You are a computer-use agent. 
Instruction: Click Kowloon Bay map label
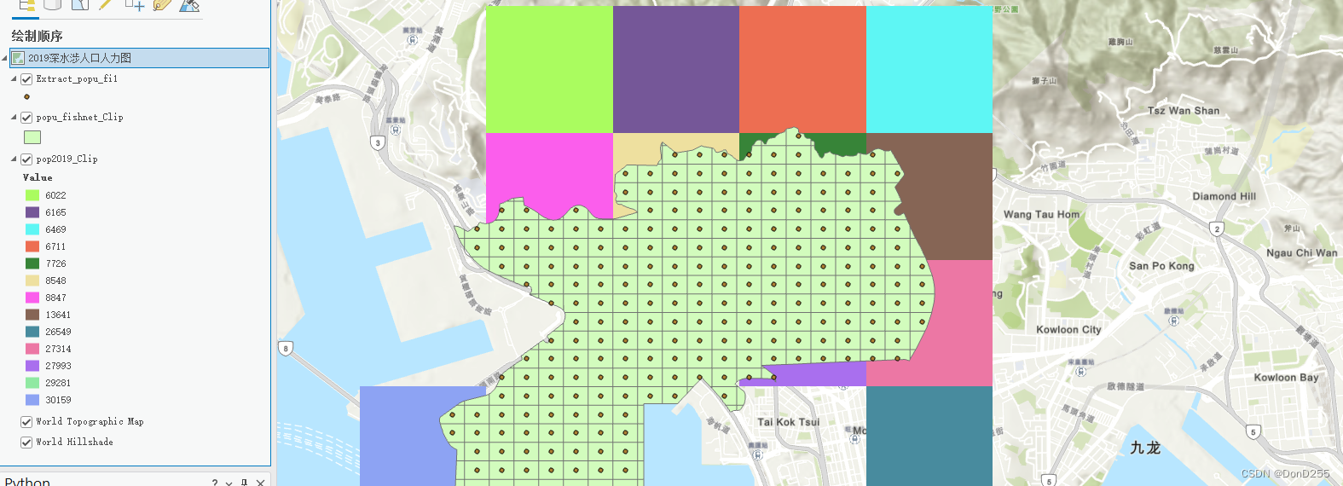coord(1286,378)
